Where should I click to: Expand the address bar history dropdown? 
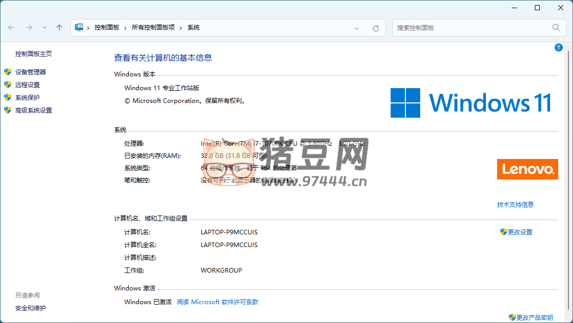point(357,28)
